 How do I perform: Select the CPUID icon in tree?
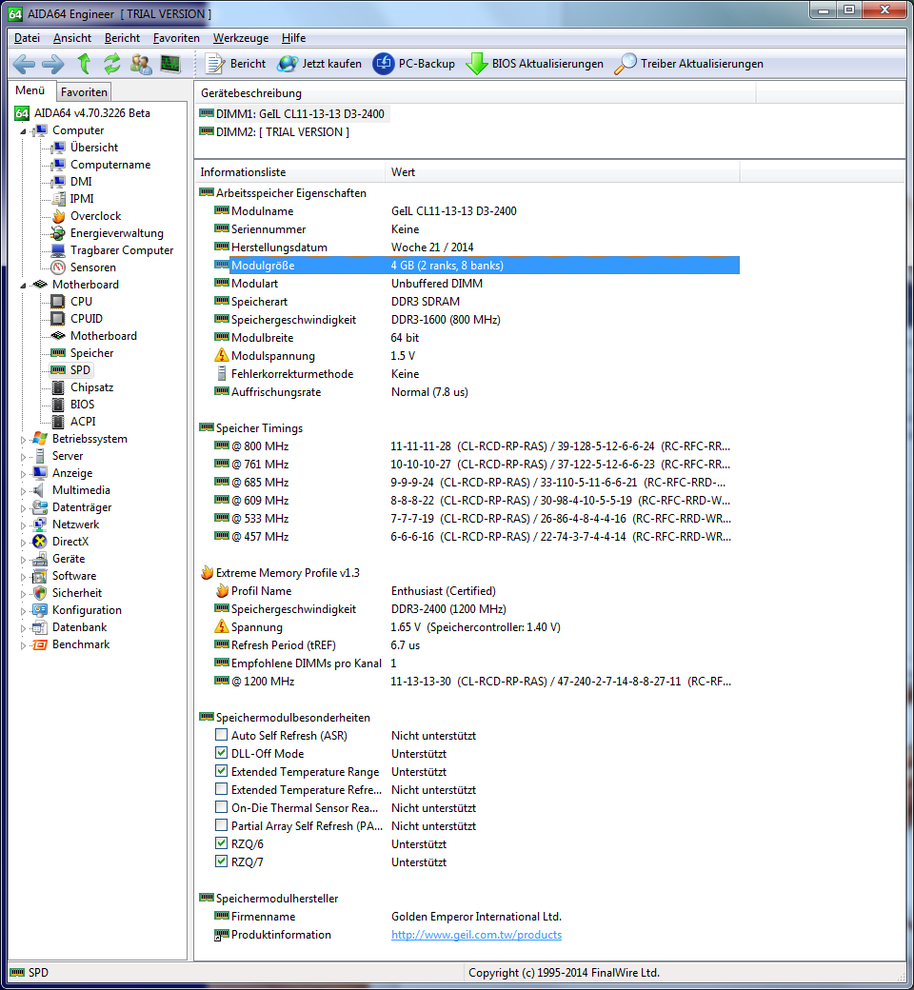[x=58, y=318]
